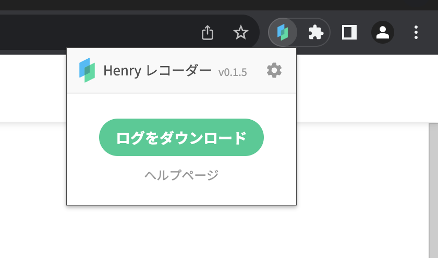The height and width of the screenshot is (258, 438).
Task: Click the page's vertical scrollbar
Action: click(433, 187)
